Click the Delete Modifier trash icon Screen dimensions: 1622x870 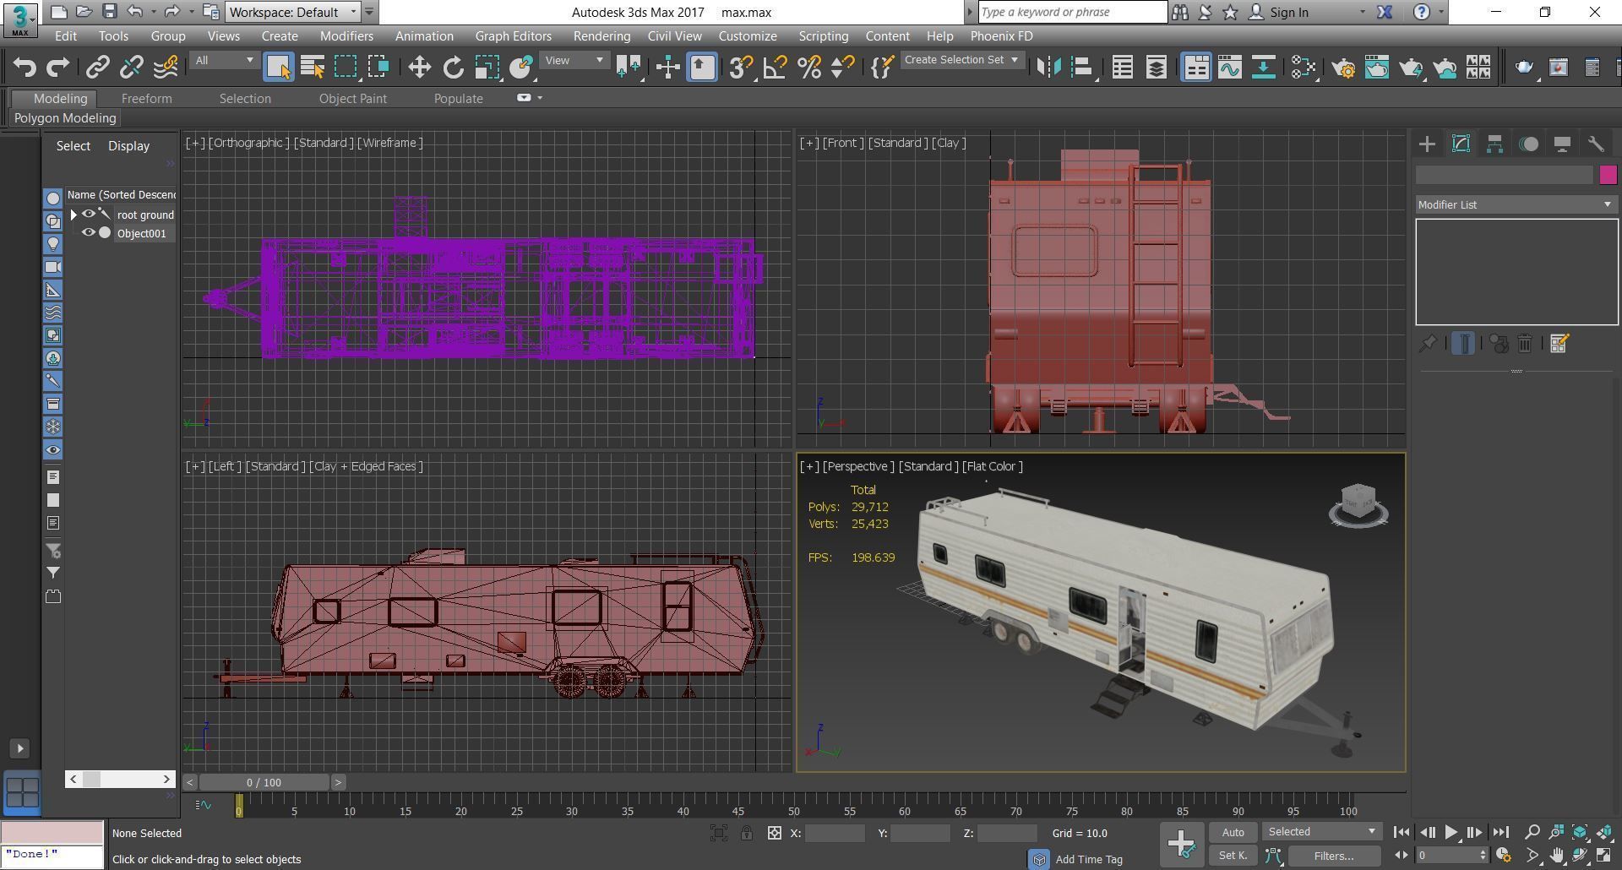pyautogui.click(x=1525, y=343)
